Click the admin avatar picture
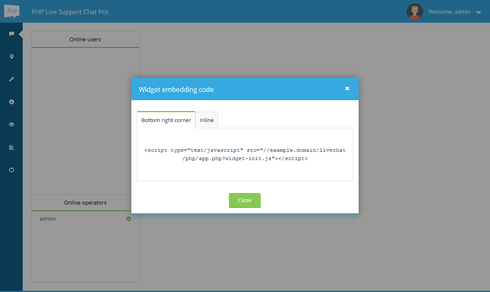490x292 pixels. click(x=415, y=12)
